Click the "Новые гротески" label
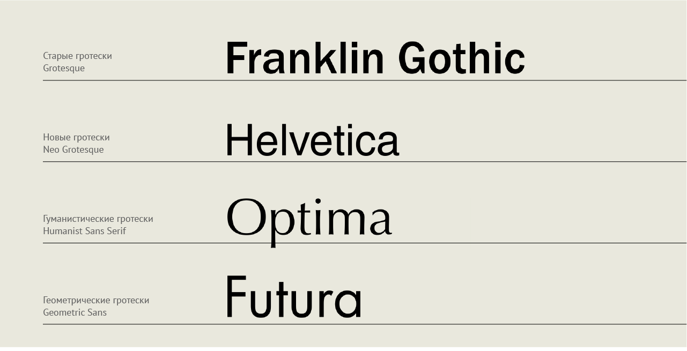 [76, 137]
